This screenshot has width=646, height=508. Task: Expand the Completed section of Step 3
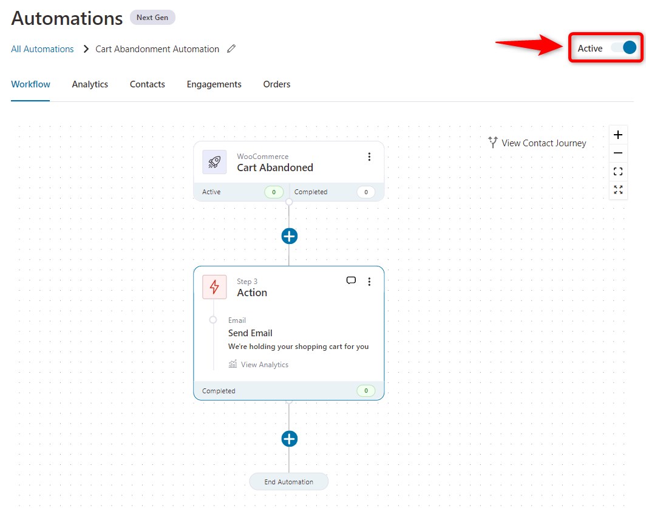[x=219, y=390]
